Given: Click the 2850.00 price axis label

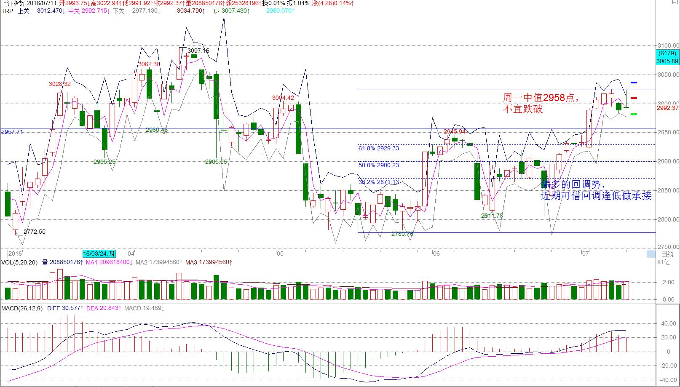Looking at the screenshot, I should coord(668,190).
